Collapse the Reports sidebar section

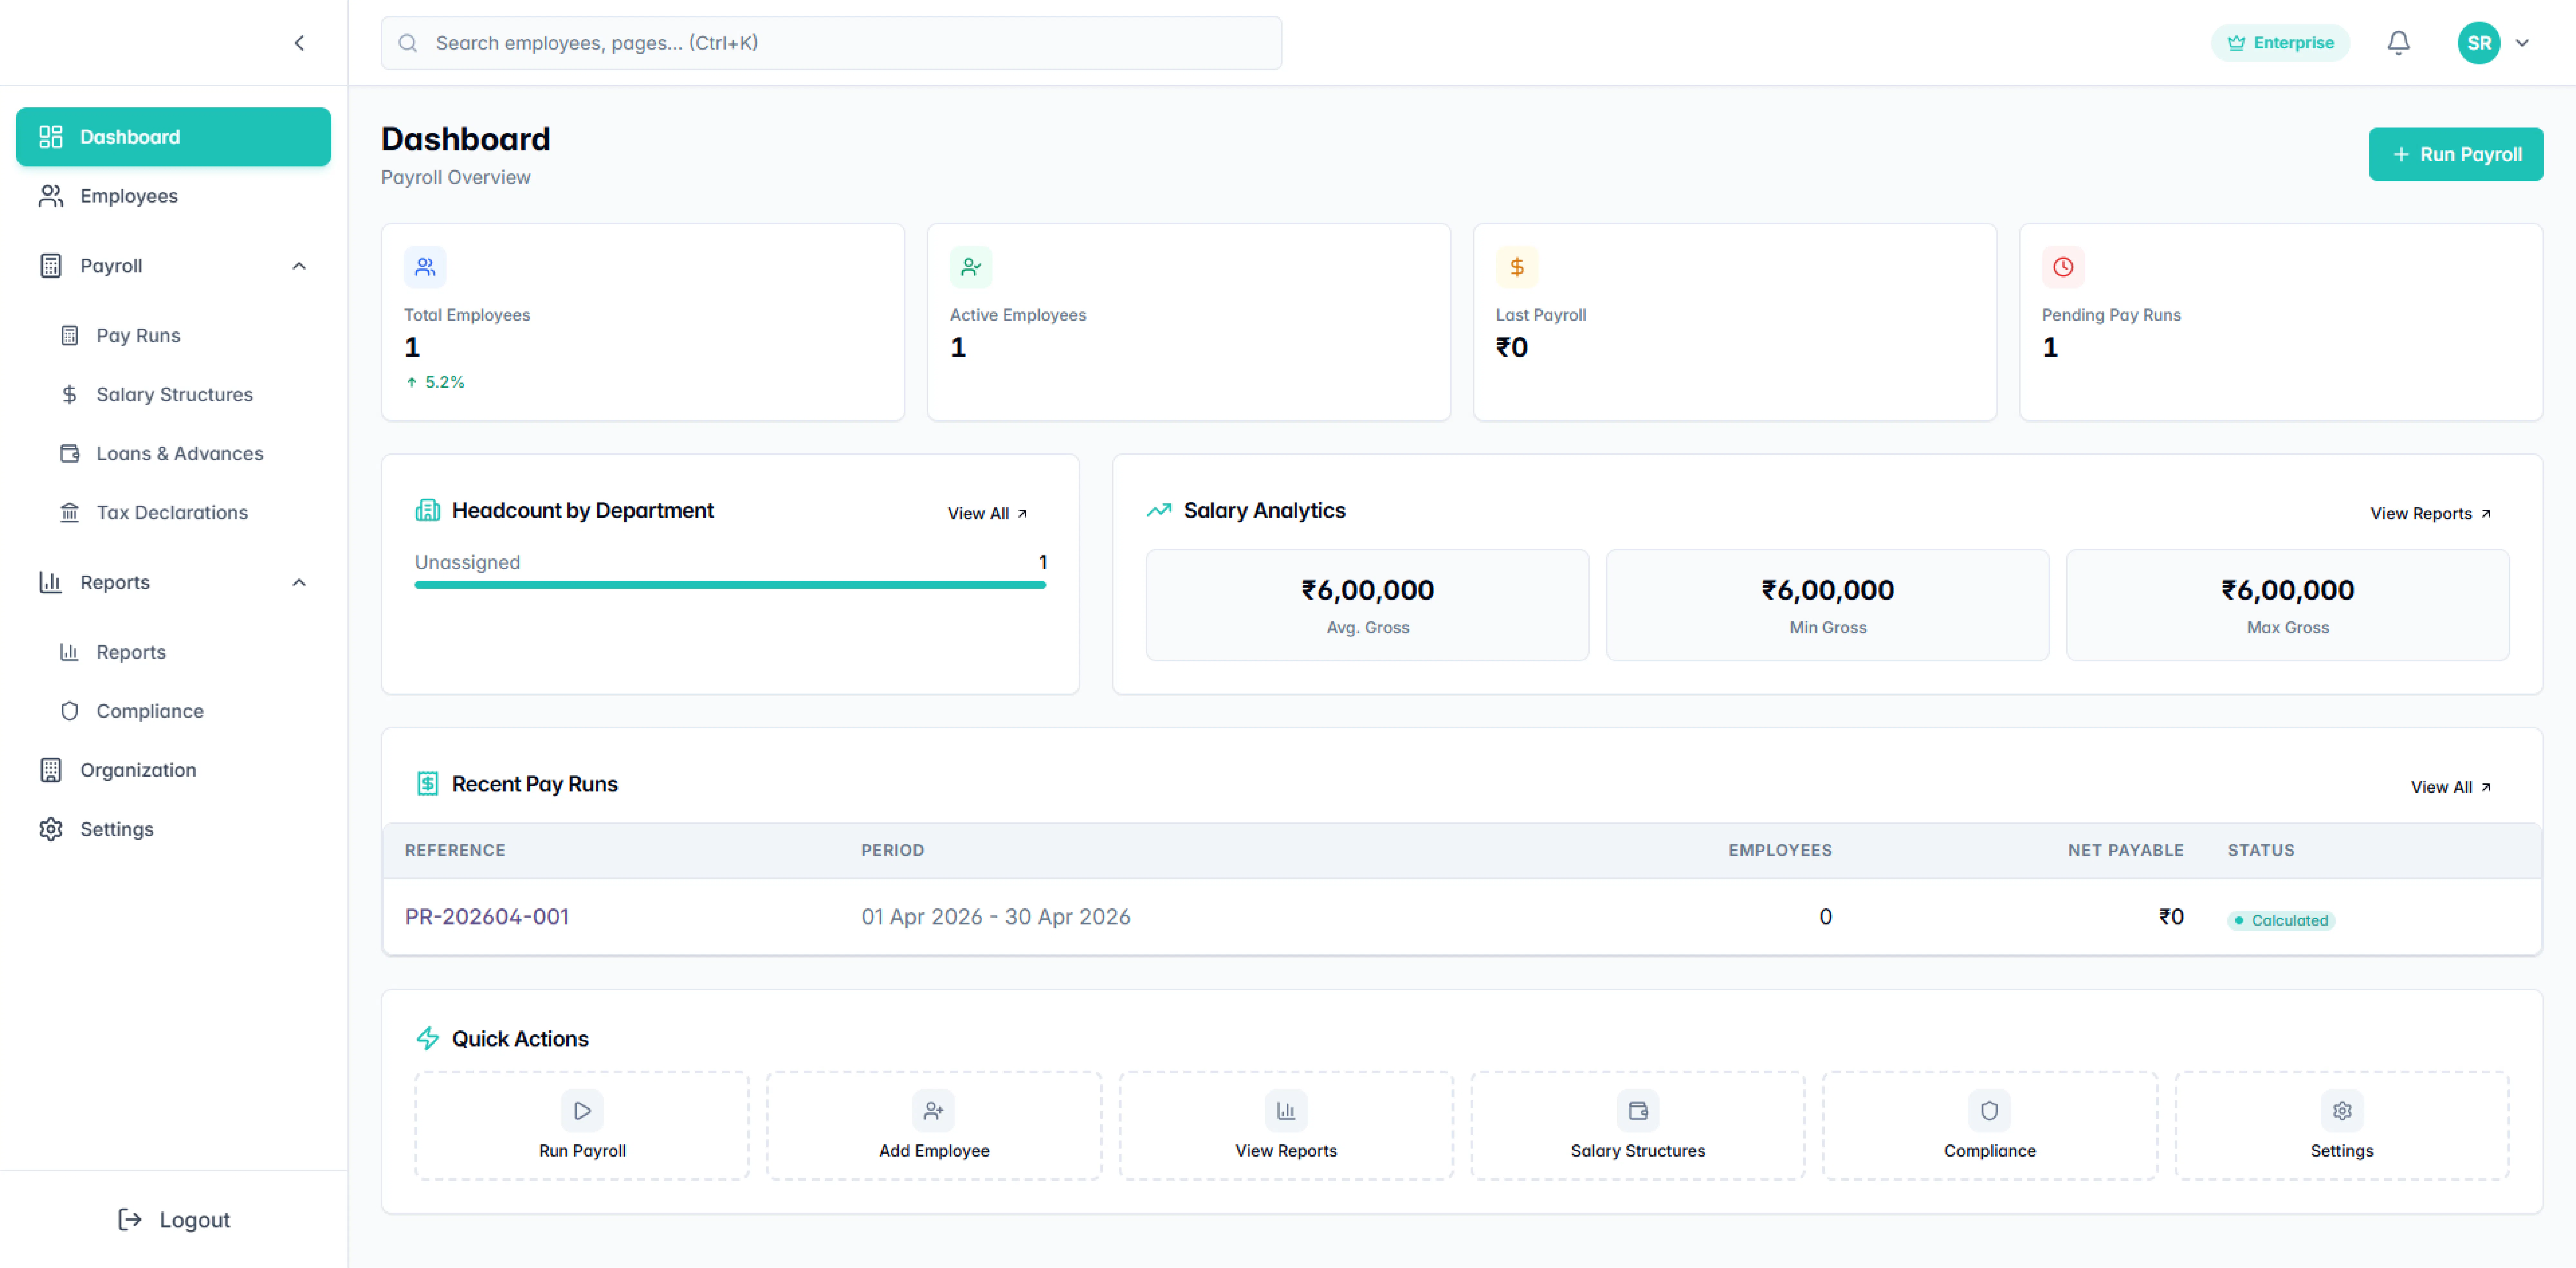click(x=299, y=583)
